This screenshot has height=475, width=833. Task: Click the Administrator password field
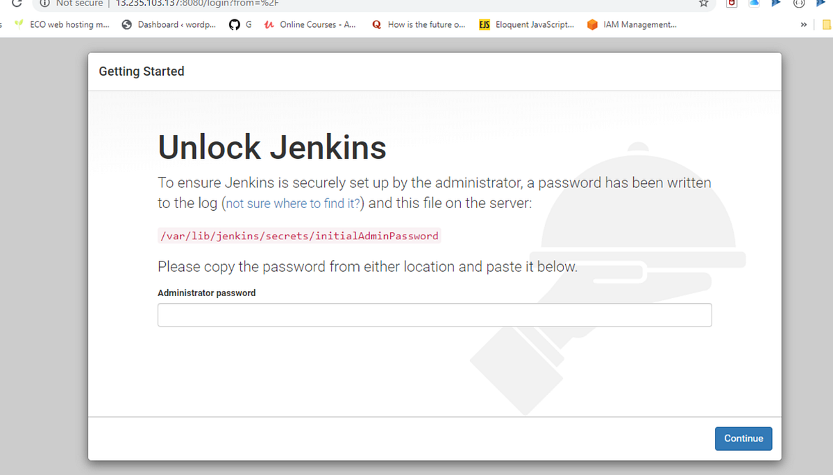[x=435, y=315]
